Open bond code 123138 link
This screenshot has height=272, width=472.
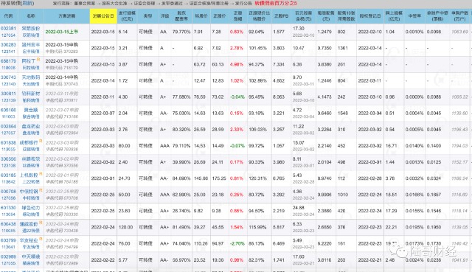[x=8, y=166]
